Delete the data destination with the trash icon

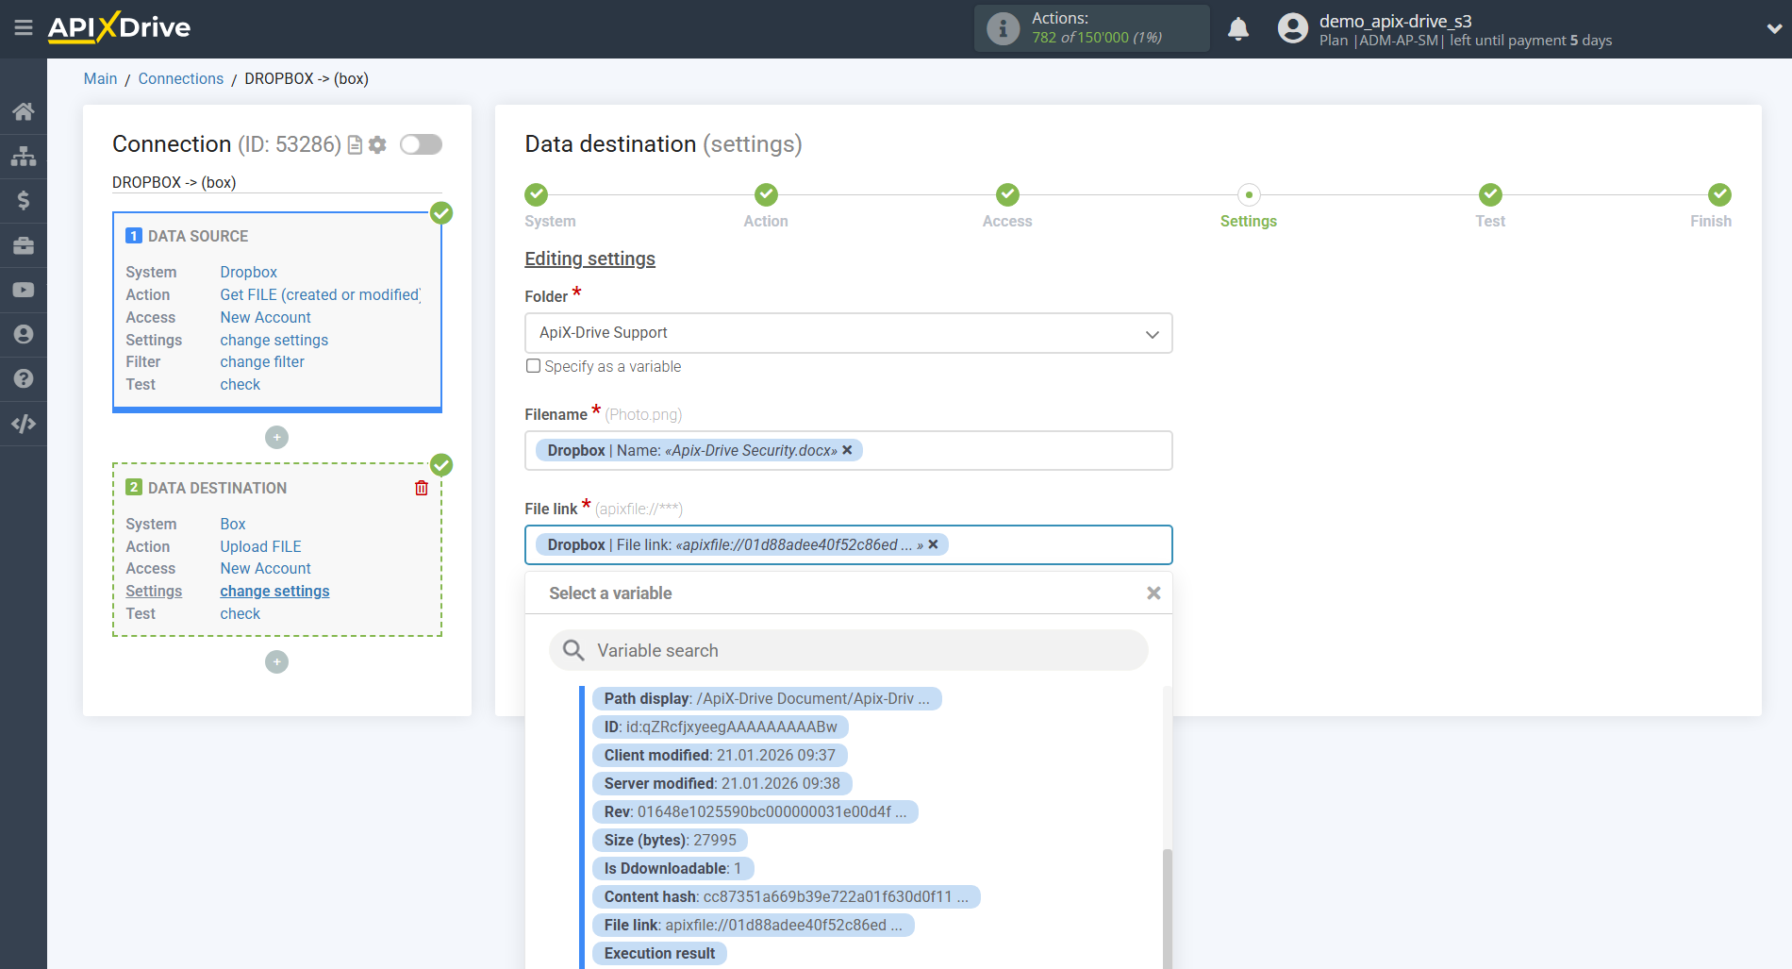[422, 488]
